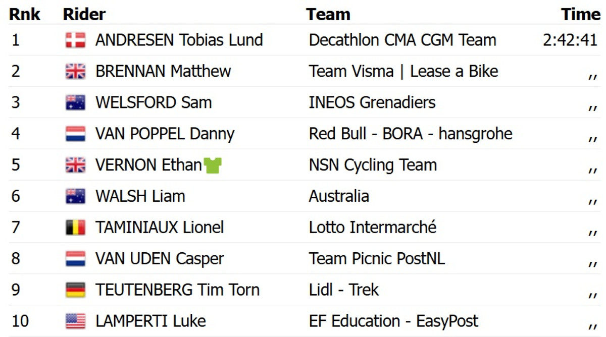Open rider BRENNAN Matthew profile
Viewport: 606px width, 337px height.
tap(163, 72)
